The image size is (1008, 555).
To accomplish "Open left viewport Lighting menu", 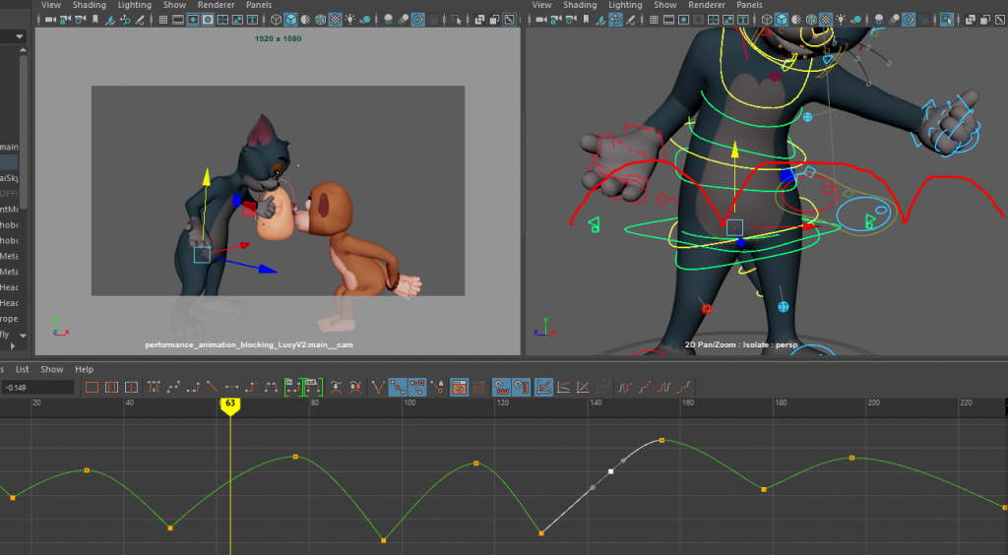I will coord(134,5).
